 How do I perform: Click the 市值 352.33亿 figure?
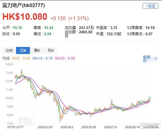(x=114, y=34)
